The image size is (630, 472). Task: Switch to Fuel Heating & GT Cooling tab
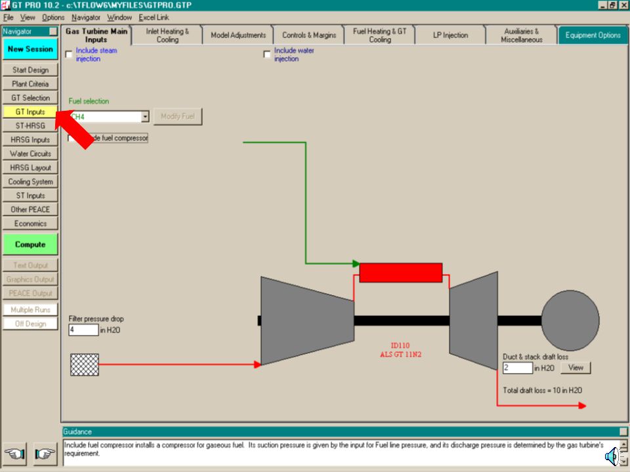click(x=380, y=35)
